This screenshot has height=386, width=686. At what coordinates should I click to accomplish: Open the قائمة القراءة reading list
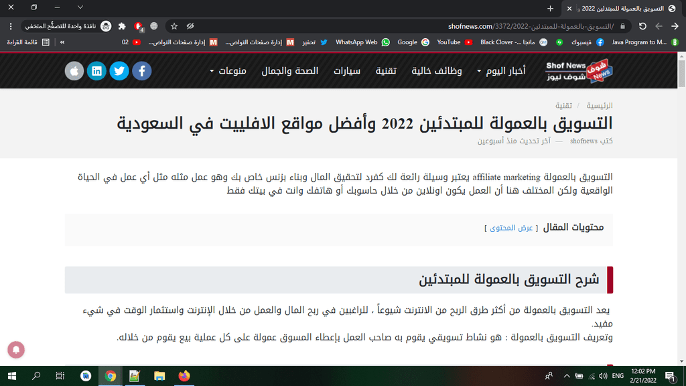[28, 42]
